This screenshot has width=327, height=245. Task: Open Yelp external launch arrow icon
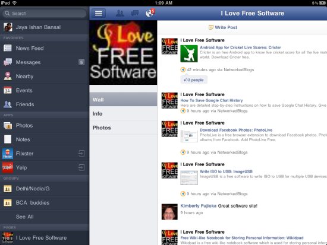coord(81,167)
